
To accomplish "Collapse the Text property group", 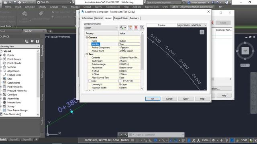I will coord(87,54).
